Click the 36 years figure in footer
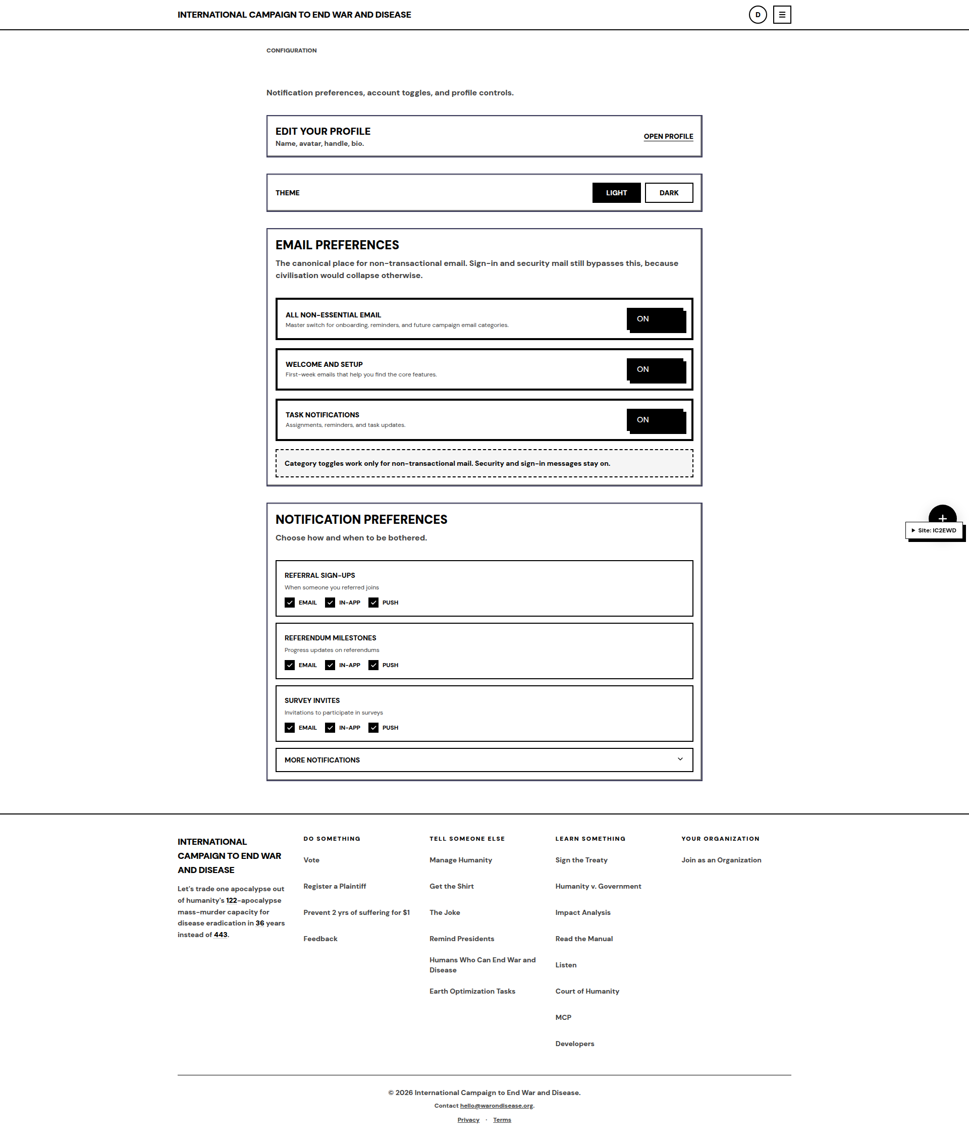 pos(260,923)
